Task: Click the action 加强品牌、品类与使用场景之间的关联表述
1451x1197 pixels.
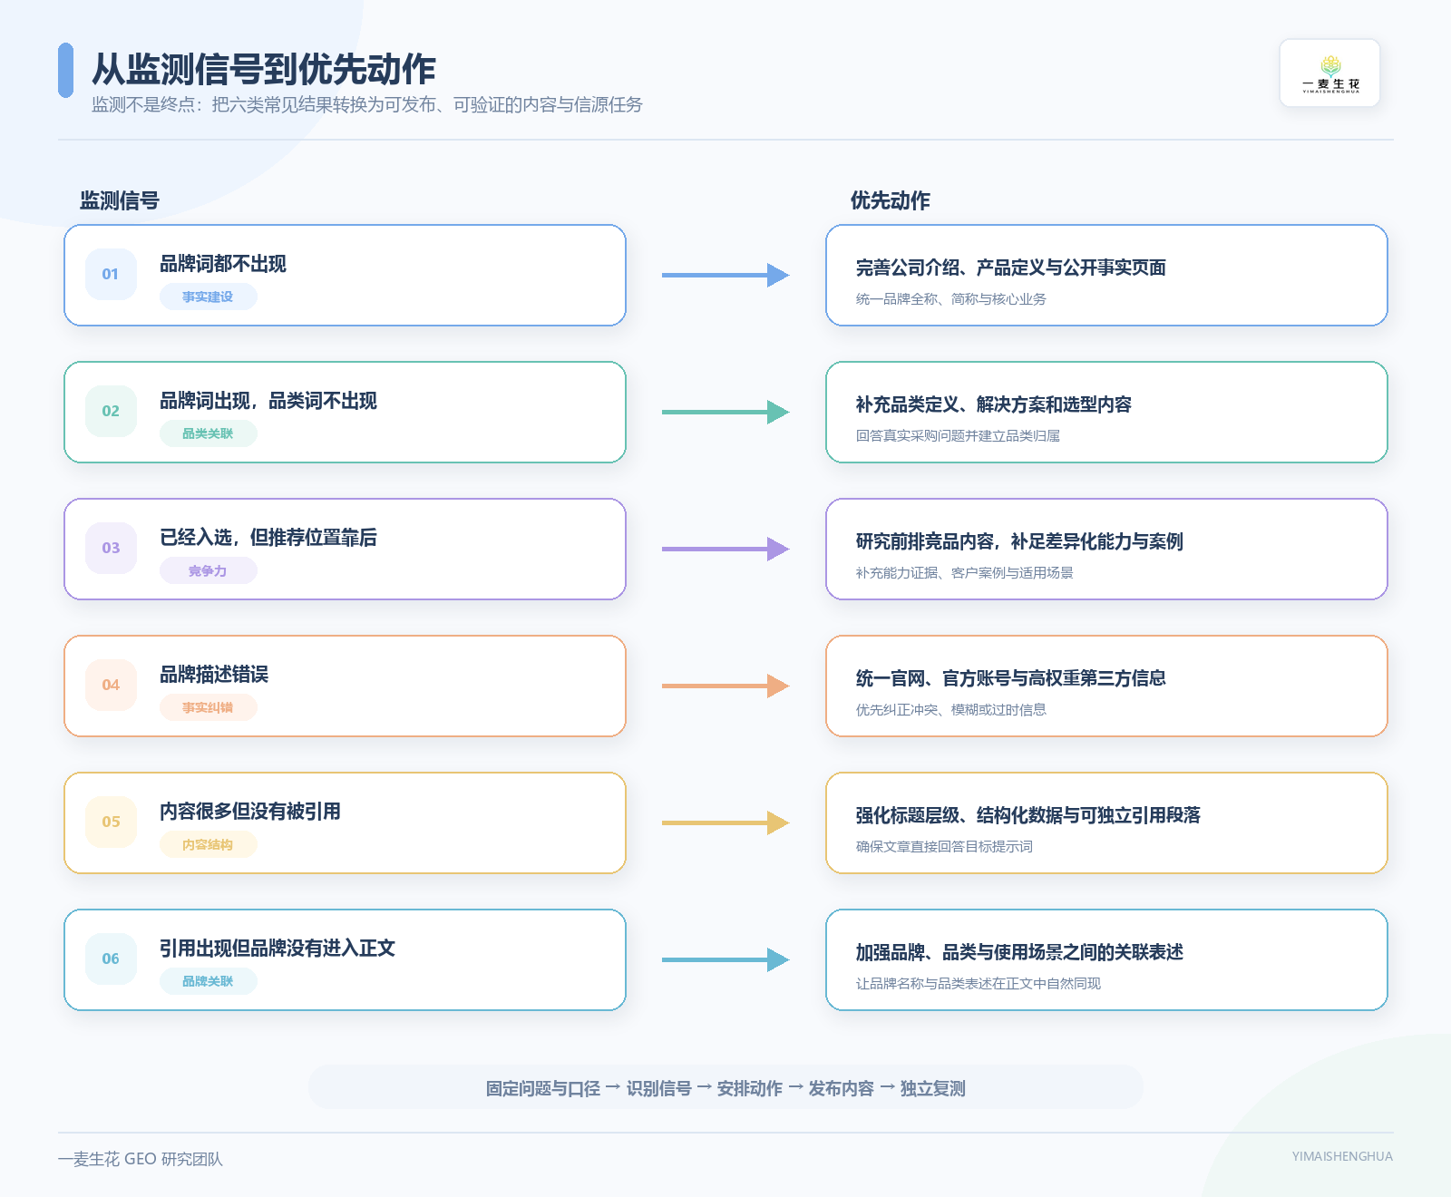Action: (x=1019, y=952)
